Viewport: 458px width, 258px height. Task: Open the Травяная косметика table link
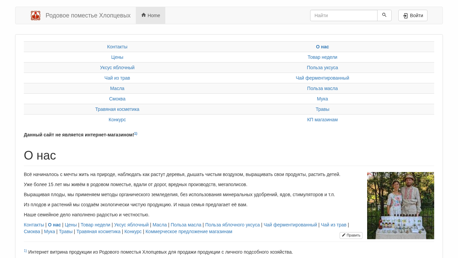117,109
